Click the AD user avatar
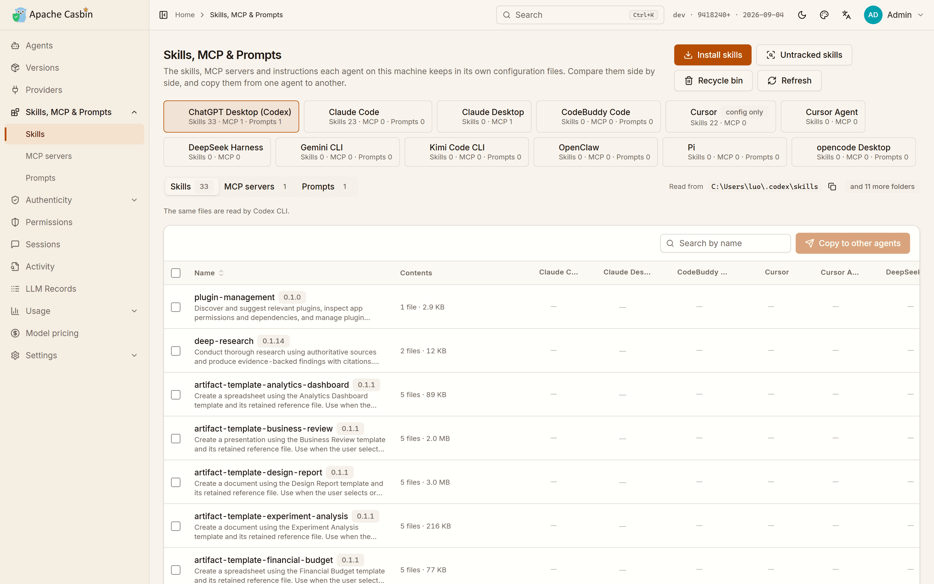 coord(873,15)
